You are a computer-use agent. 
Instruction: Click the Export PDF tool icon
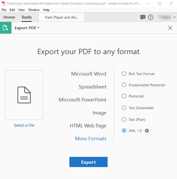point(6,28)
